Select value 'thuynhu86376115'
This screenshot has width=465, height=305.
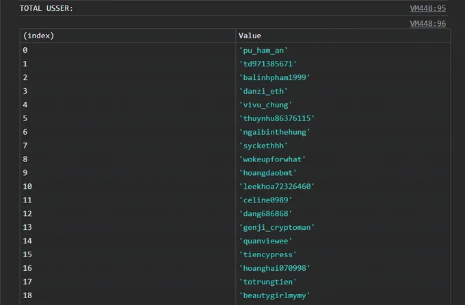[x=277, y=118]
